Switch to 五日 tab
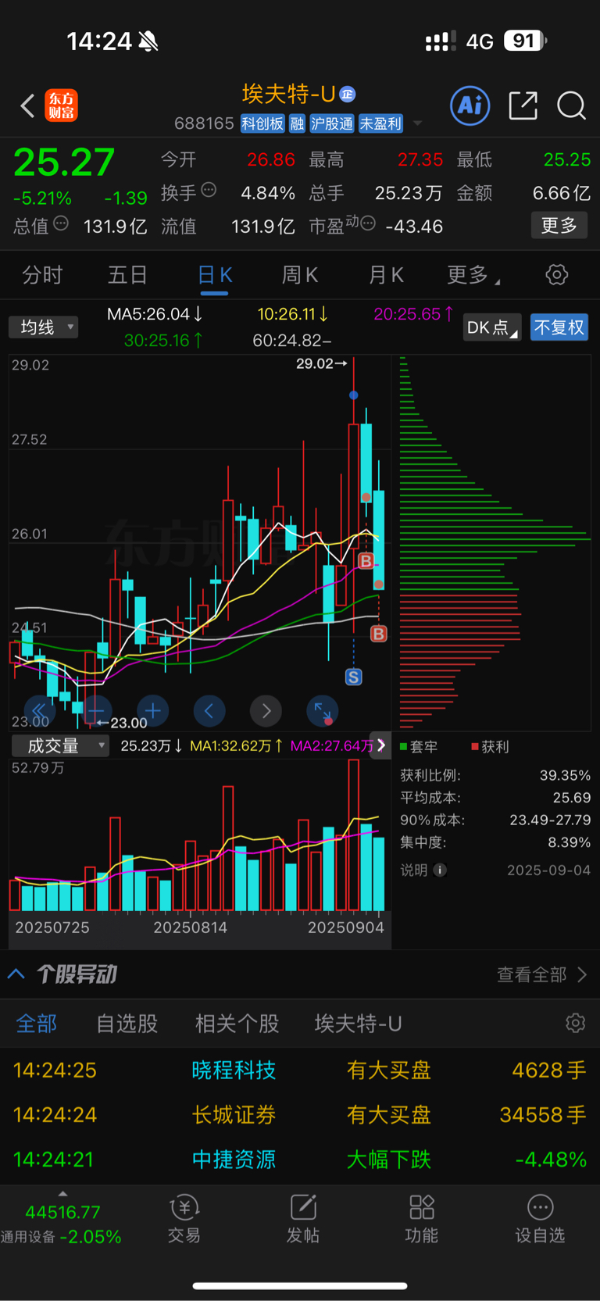Viewport: 600px width, 1301px height. click(x=127, y=275)
